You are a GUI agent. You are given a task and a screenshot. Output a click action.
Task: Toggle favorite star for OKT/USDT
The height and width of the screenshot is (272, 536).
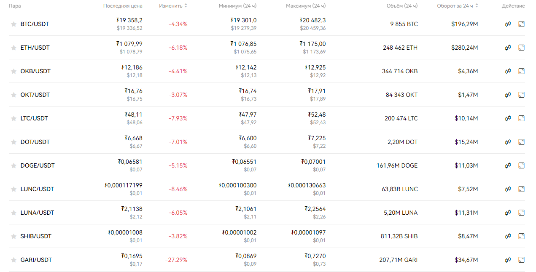click(13, 95)
